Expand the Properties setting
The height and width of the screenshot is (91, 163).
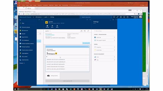pos(105,47)
